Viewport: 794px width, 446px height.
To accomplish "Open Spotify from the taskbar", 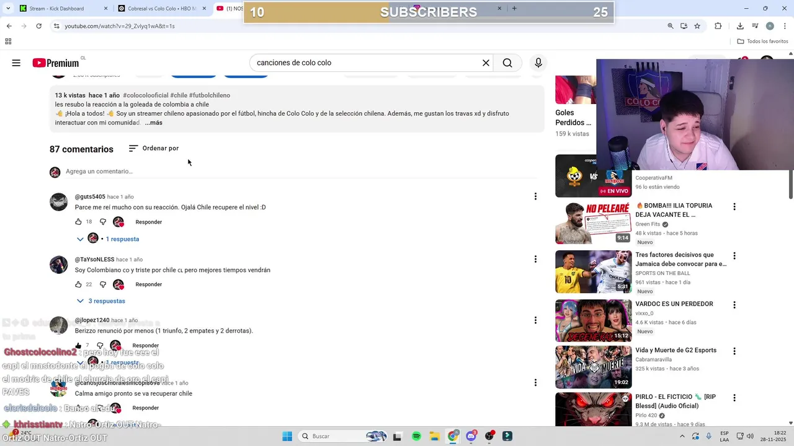I will 416,436.
